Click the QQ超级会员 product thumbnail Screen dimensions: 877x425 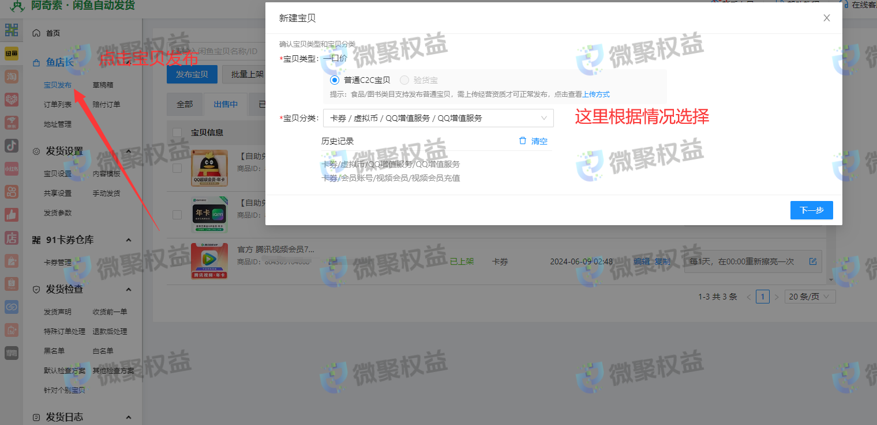[x=209, y=168]
